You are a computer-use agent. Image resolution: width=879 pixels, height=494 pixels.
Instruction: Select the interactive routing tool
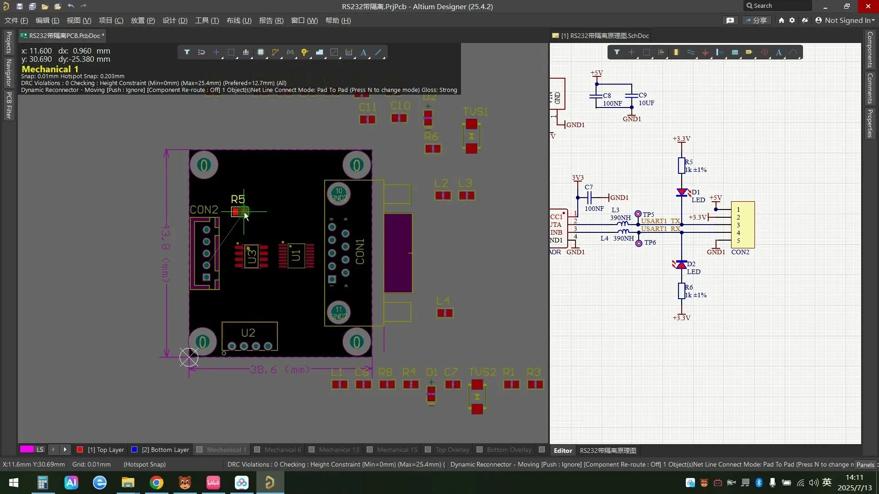pyautogui.click(x=276, y=52)
